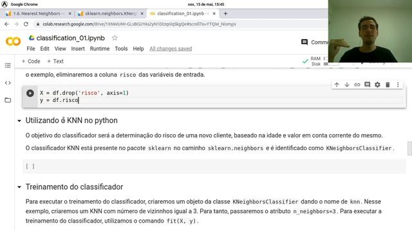Move the cell down with arrow icon

coord(347,85)
